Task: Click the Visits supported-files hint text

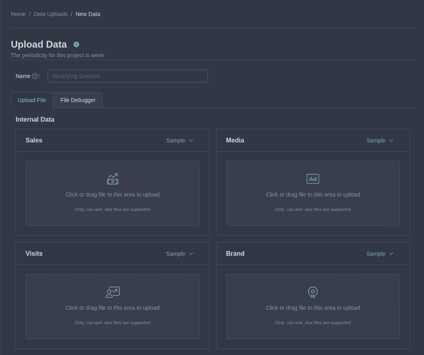Action: point(113,323)
